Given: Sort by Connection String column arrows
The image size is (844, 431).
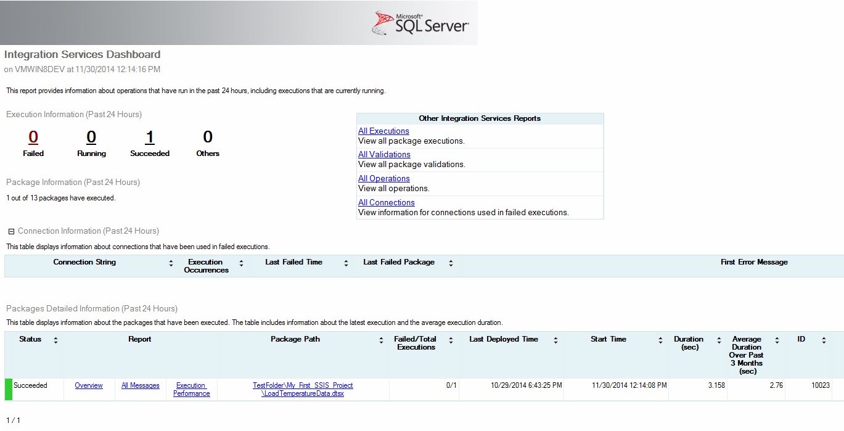Looking at the screenshot, I should point(171,263).
